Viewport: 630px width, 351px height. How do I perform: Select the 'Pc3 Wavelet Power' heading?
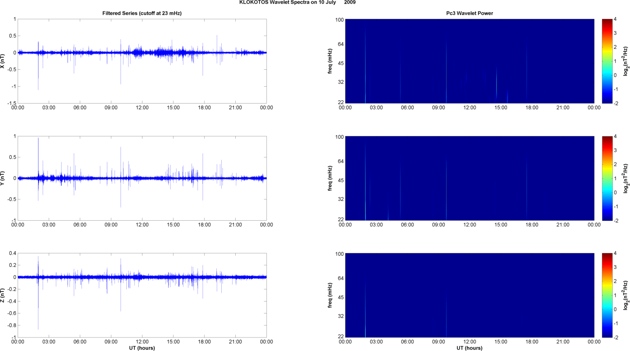pyautogui.click(x=470, y=13)
